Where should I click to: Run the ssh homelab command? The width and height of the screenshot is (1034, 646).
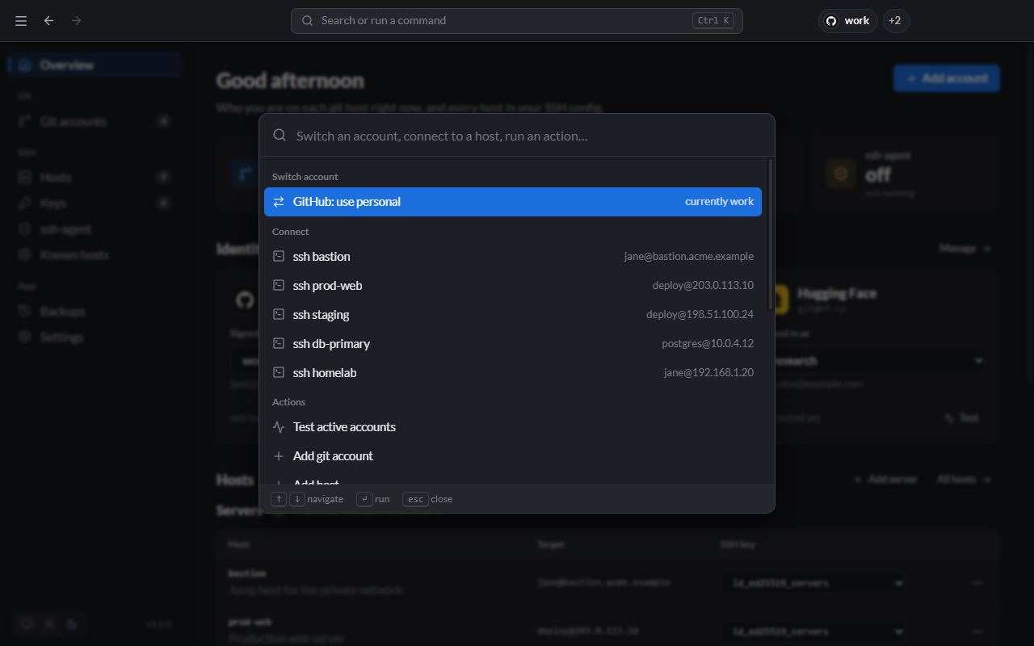(513, 373)
